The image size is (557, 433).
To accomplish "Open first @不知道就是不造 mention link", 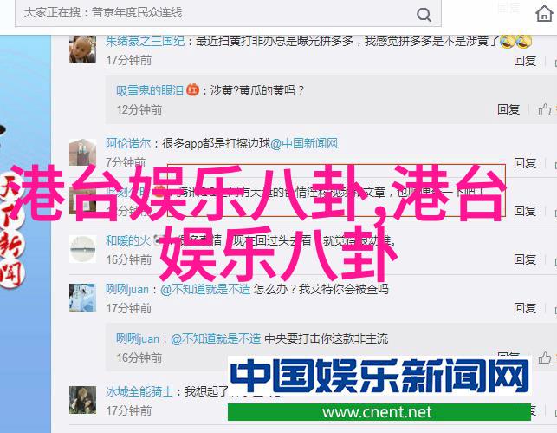I will point(205,289).
